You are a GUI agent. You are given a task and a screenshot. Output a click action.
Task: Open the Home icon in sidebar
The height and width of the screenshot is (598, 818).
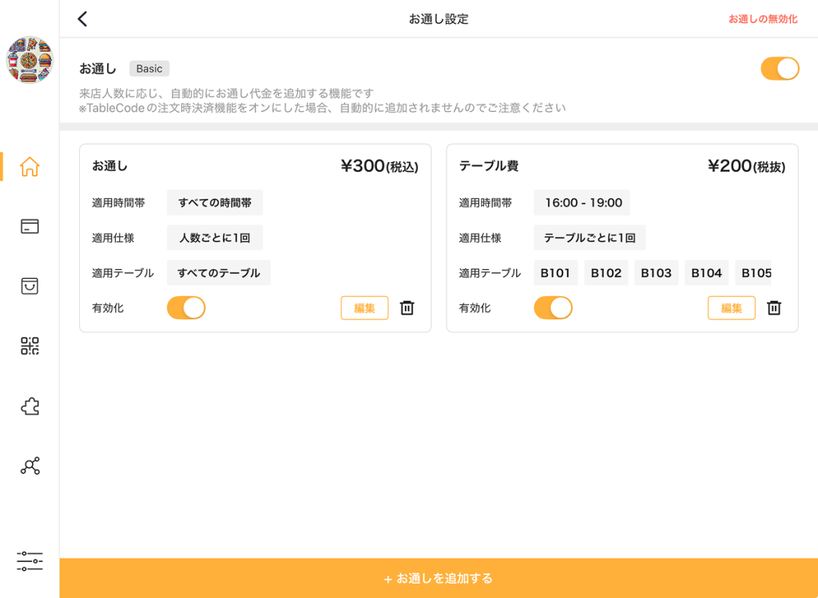click(30, 167)
